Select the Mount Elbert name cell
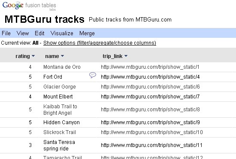Screen dimensions: 236x159 coord(58,96)
